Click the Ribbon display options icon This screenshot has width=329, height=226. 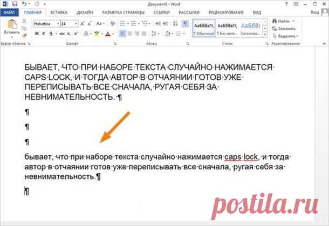pos(296,4)
